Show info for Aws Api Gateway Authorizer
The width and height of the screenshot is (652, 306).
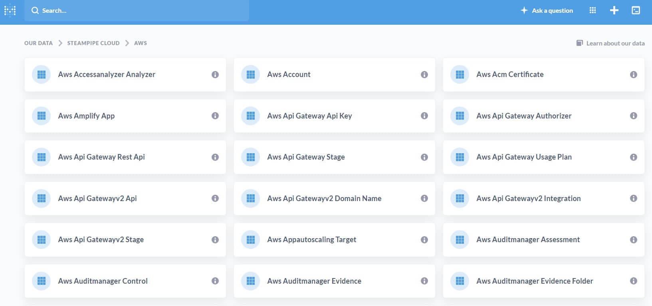[634, 116]
